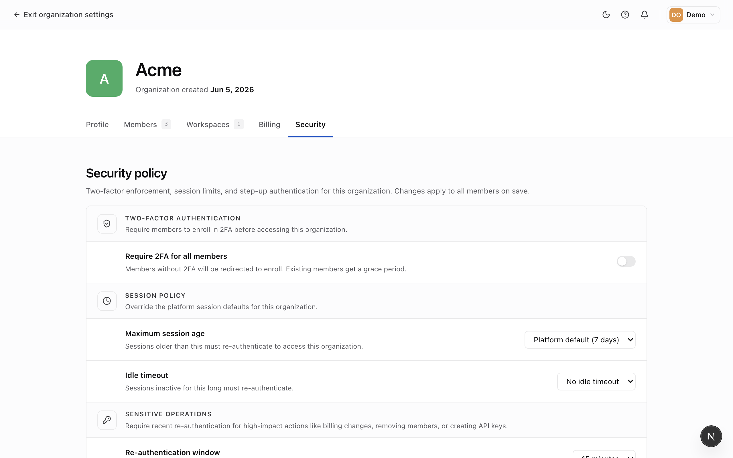733x458 pixels.
Task: Open help via the question mark icon
Action: (625, 15)
